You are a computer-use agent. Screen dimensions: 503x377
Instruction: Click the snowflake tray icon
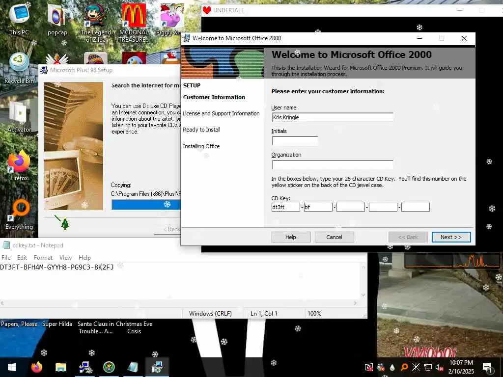(x=416, y=367)
